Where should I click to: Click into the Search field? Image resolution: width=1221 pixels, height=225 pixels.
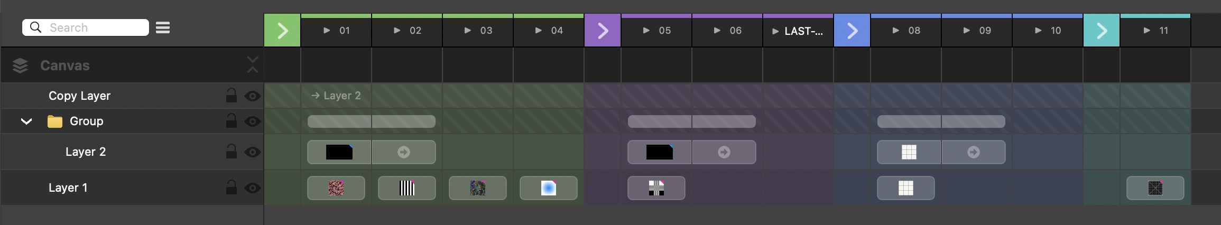(95, 27)
